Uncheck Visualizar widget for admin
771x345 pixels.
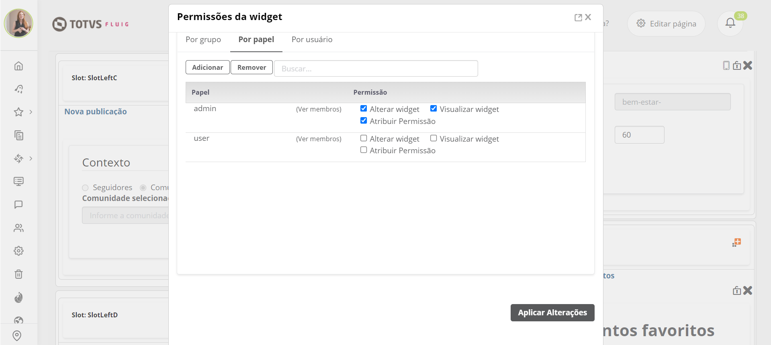click(434, 108)
